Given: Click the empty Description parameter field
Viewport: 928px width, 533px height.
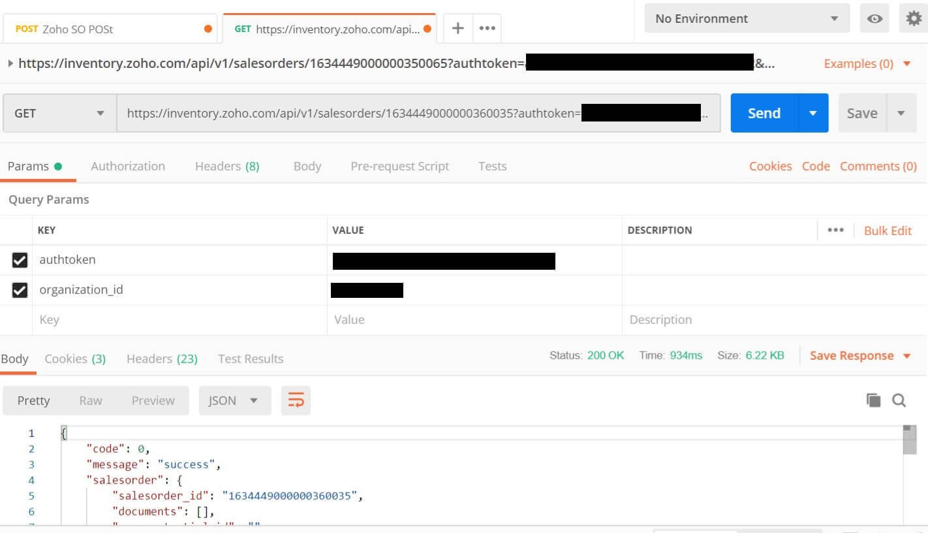Looking at the screenshot, I should click(x=775, y=320).
